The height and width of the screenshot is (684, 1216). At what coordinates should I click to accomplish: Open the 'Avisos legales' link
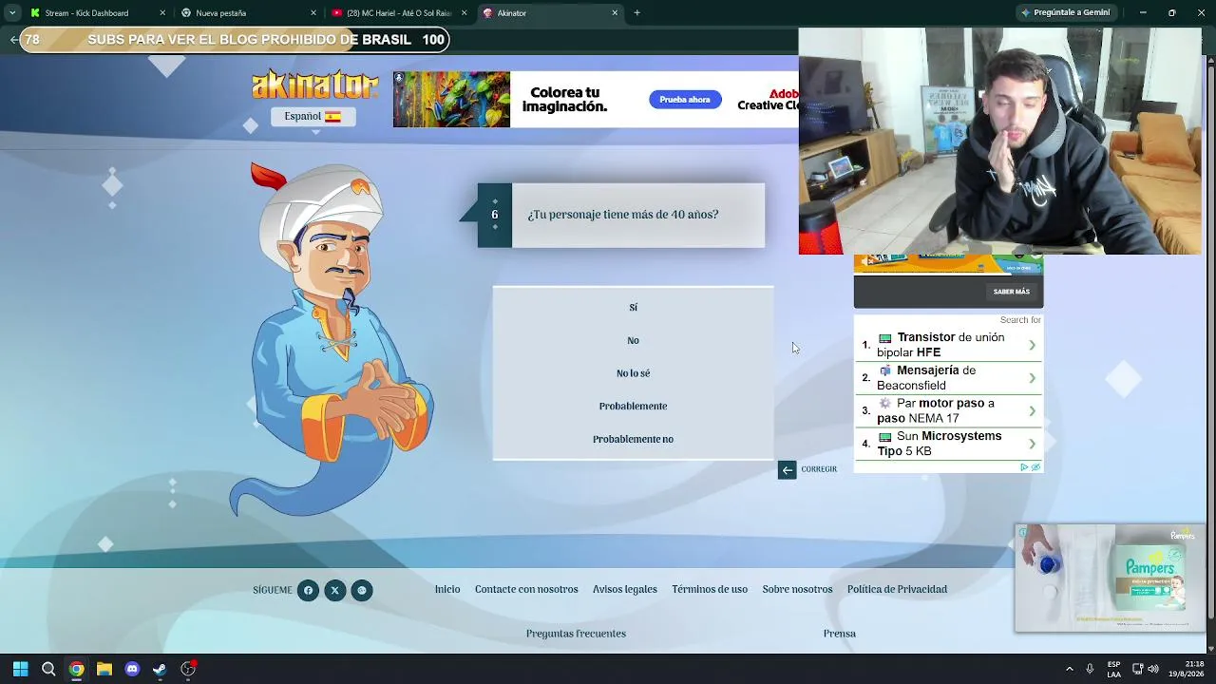625,590
